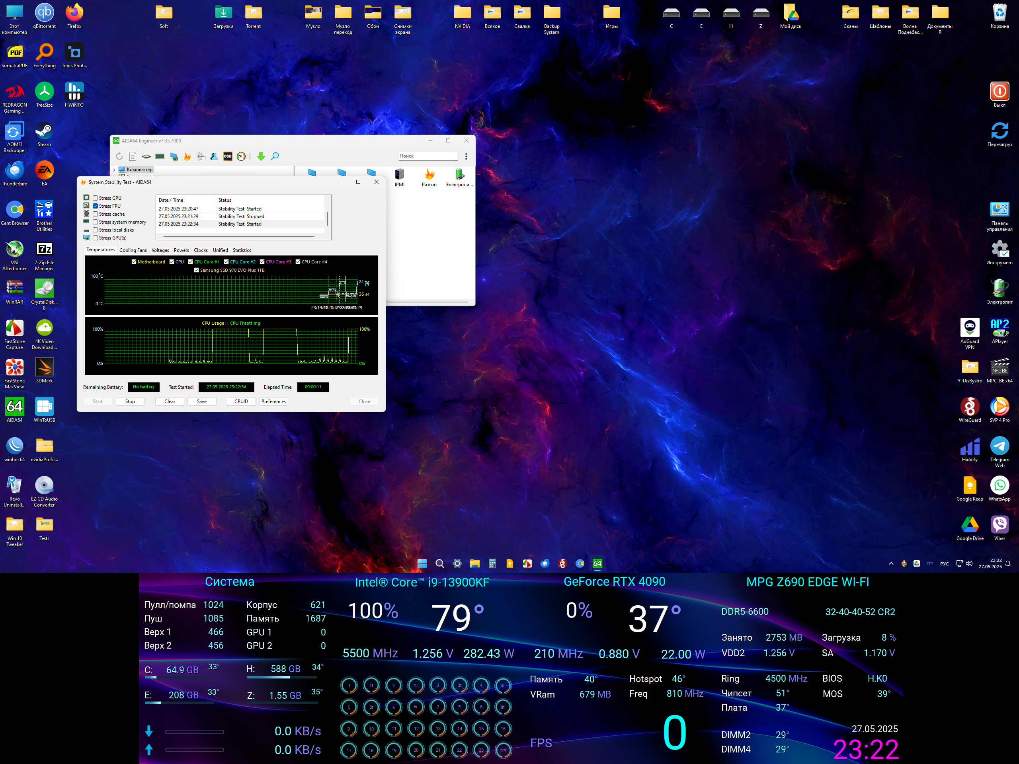Viewport: 1019px width, 764px height.
Task: Open the report document toolbar icon
Action: tap(133, 156)
